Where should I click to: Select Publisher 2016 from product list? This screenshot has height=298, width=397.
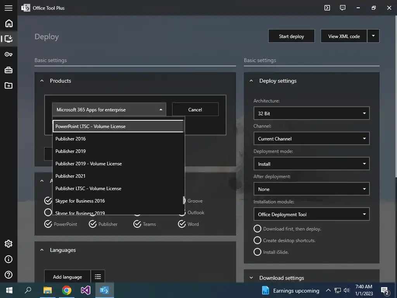pos(118,139)
